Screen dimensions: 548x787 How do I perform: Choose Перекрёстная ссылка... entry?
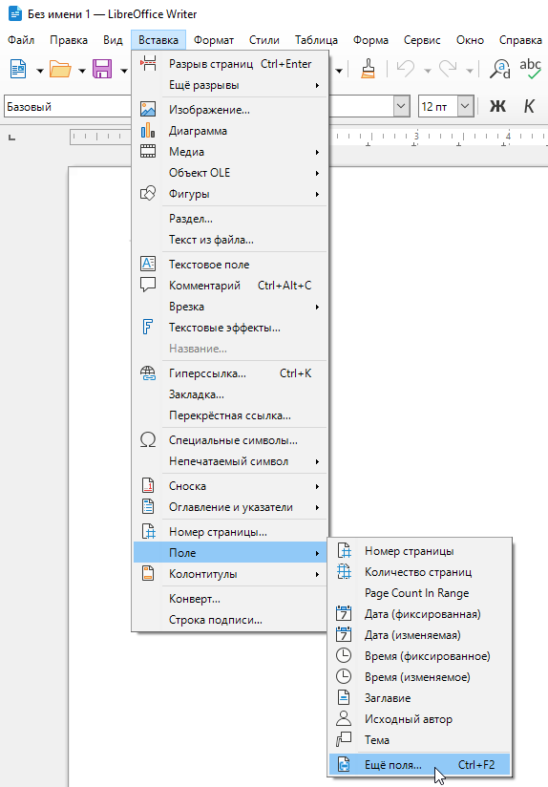click(231, 415)
